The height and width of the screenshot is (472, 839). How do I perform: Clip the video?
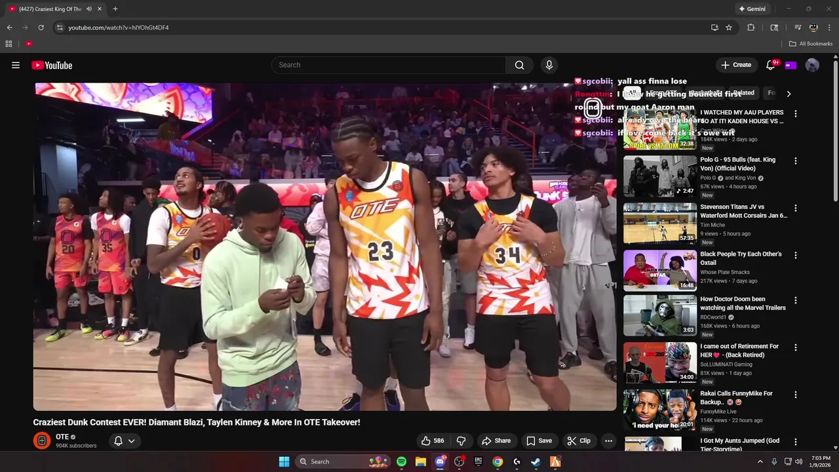point(579,441)
